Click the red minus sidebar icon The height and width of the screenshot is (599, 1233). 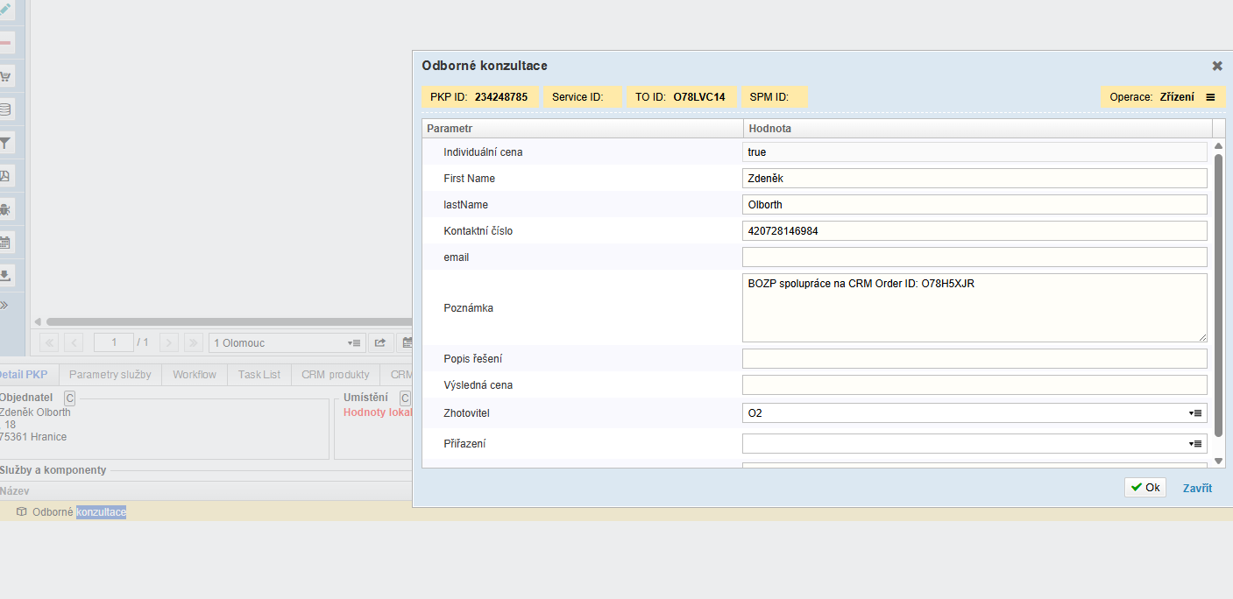[x=5, y=43]
